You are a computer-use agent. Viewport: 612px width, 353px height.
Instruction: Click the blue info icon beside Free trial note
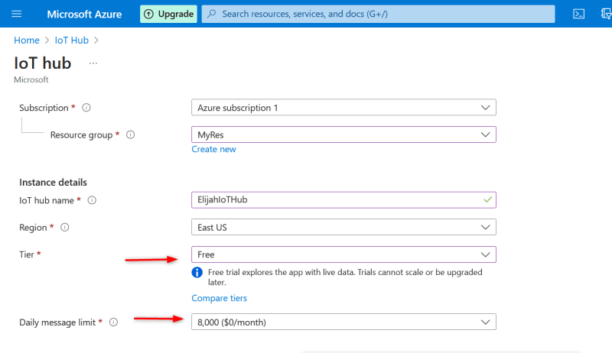pyautogui.click(x=197, y=272)
